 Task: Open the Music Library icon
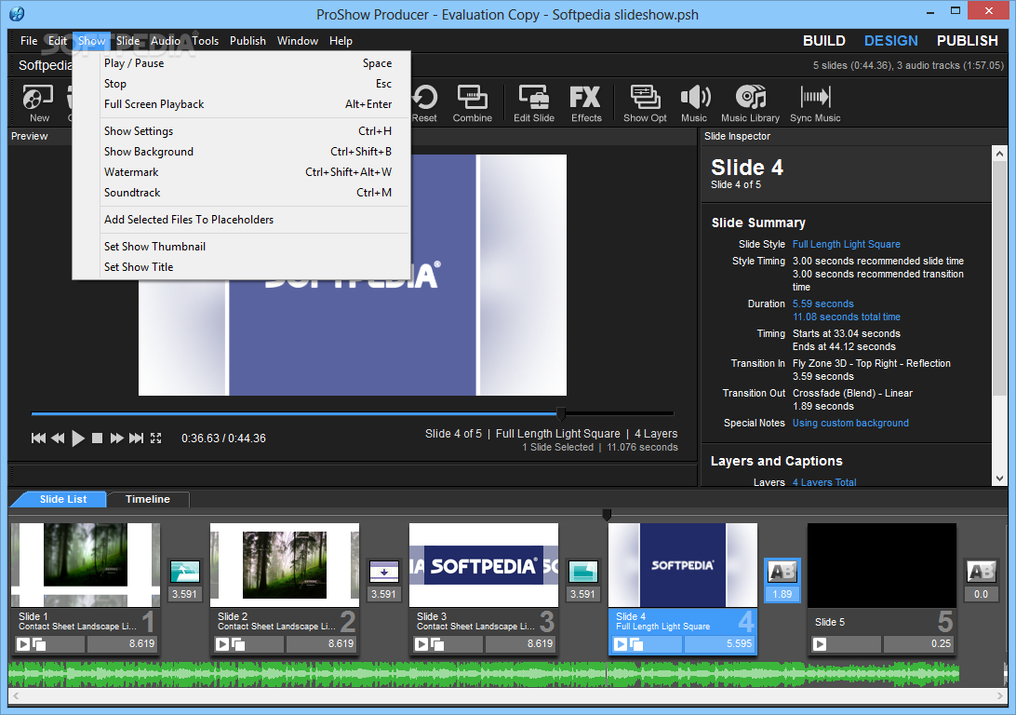click(x=750, y=102)
